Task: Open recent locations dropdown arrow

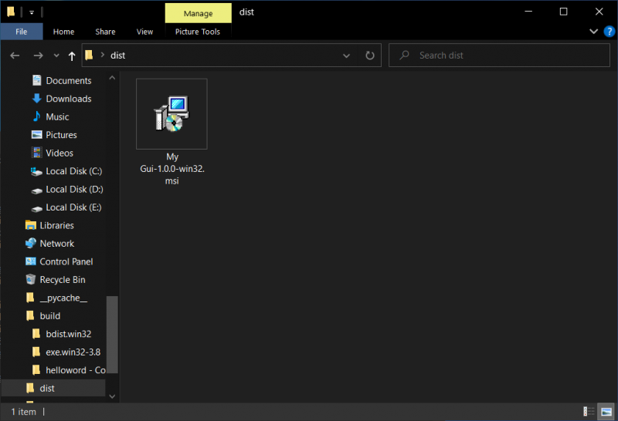Action: [x=56, y=56]
